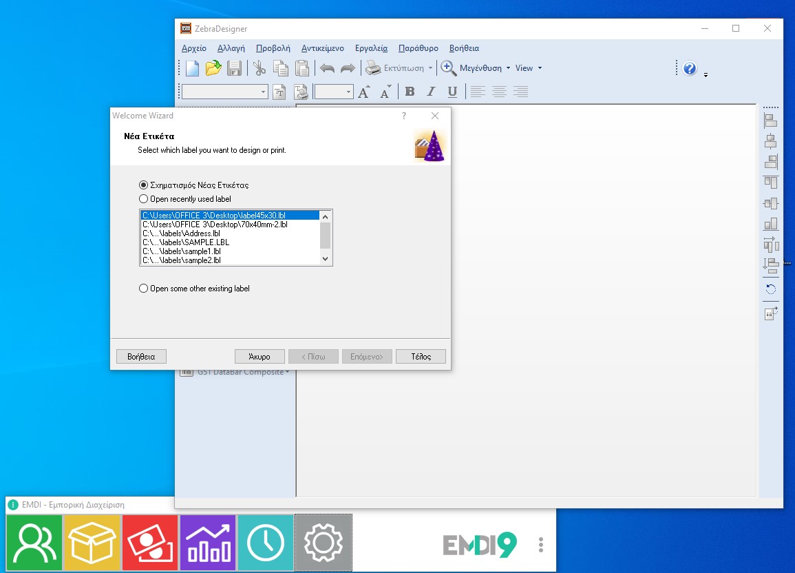Open EMDI yellow box products tile
This screenshot has width=795, height=573.
[92, 543]
